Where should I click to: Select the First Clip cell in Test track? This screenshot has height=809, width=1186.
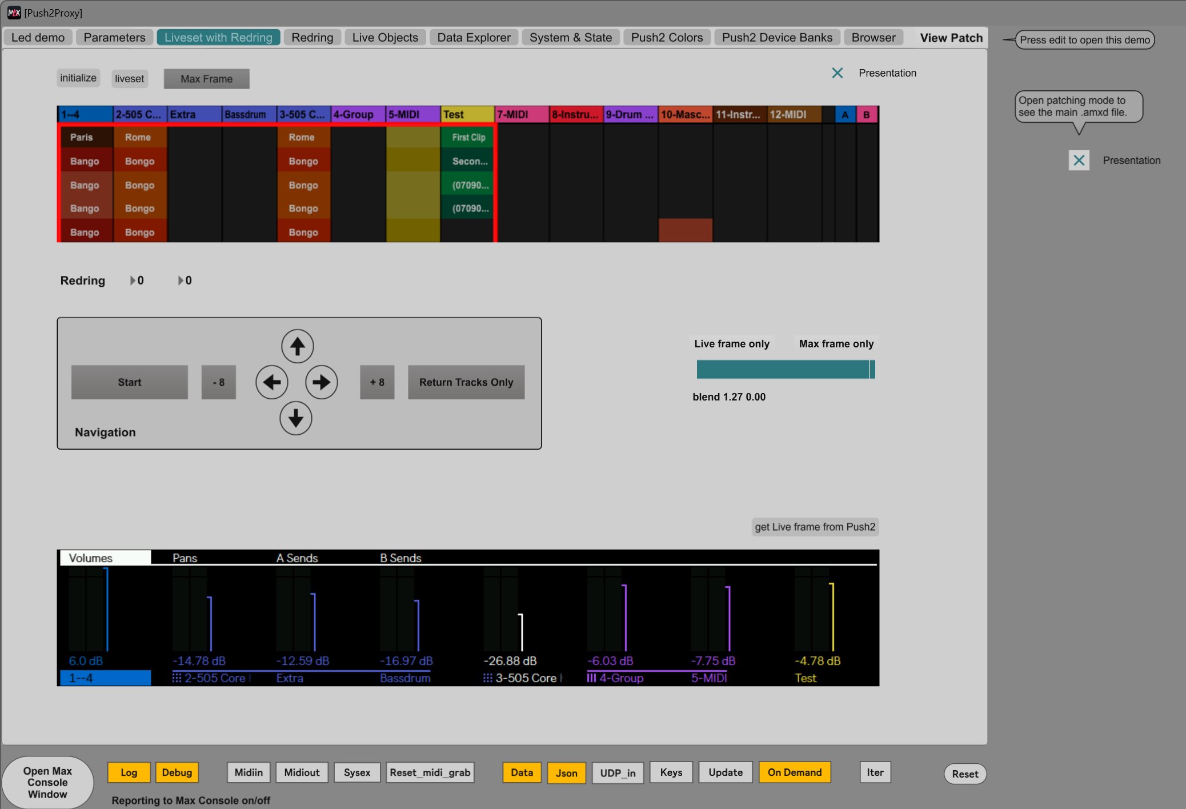pyautogui.click(x=468, y=137)
